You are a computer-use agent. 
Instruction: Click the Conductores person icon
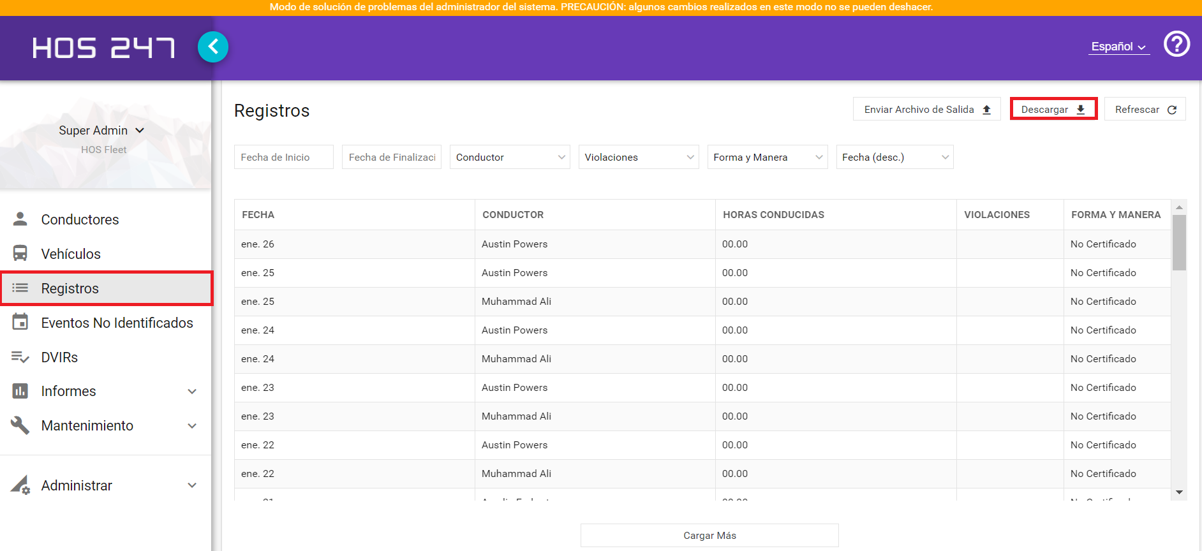pyautogui.click(x=20, y=219)
